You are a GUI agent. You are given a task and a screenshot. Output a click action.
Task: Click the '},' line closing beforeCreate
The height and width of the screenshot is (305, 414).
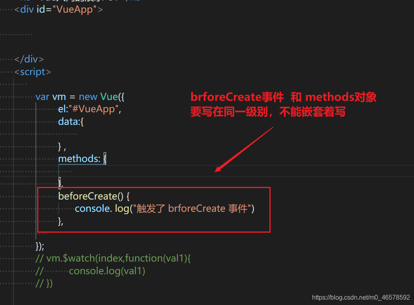61,221
